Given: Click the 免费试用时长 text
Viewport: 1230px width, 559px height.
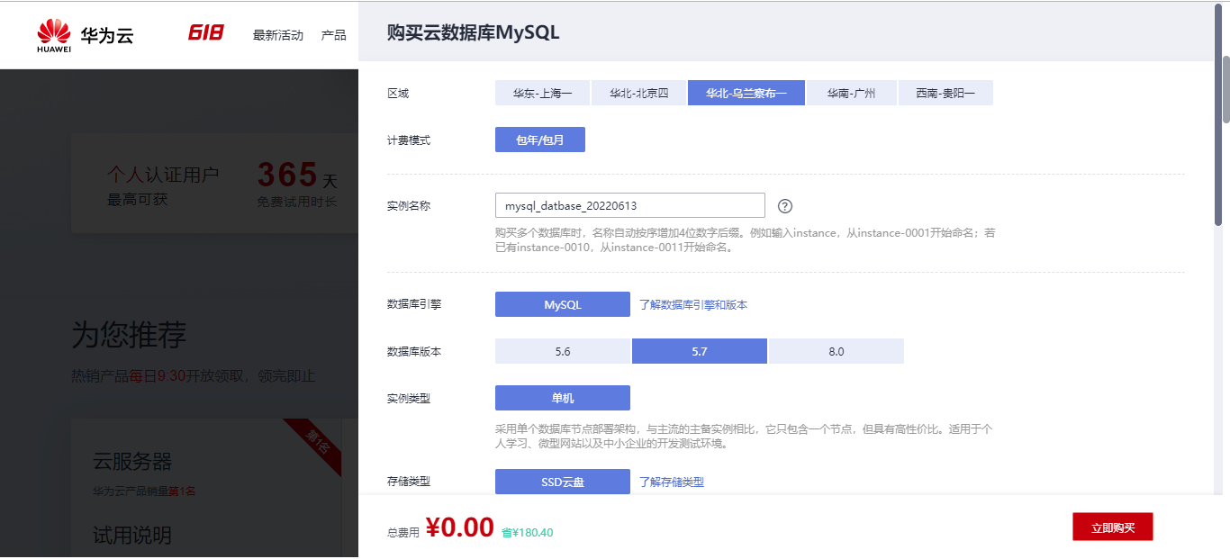Looking at the screenshot, I should 297,202.
